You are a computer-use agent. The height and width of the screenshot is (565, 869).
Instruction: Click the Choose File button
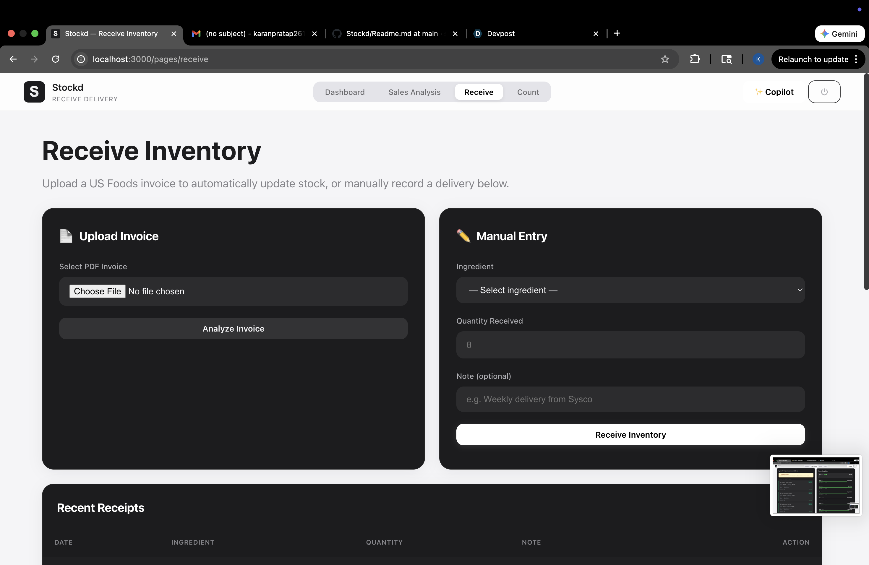[97, 291]
